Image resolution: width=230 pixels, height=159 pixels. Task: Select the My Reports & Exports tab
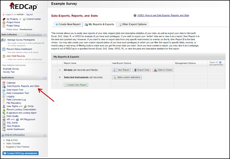click(x=99, y=24)
